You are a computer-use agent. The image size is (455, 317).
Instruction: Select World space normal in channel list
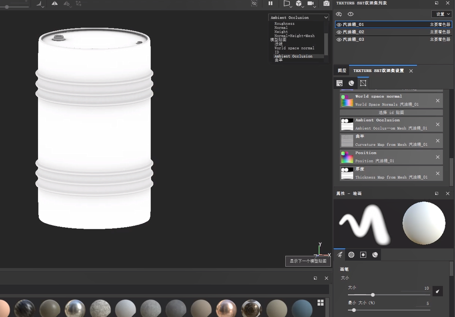click(x=294, y=48)
